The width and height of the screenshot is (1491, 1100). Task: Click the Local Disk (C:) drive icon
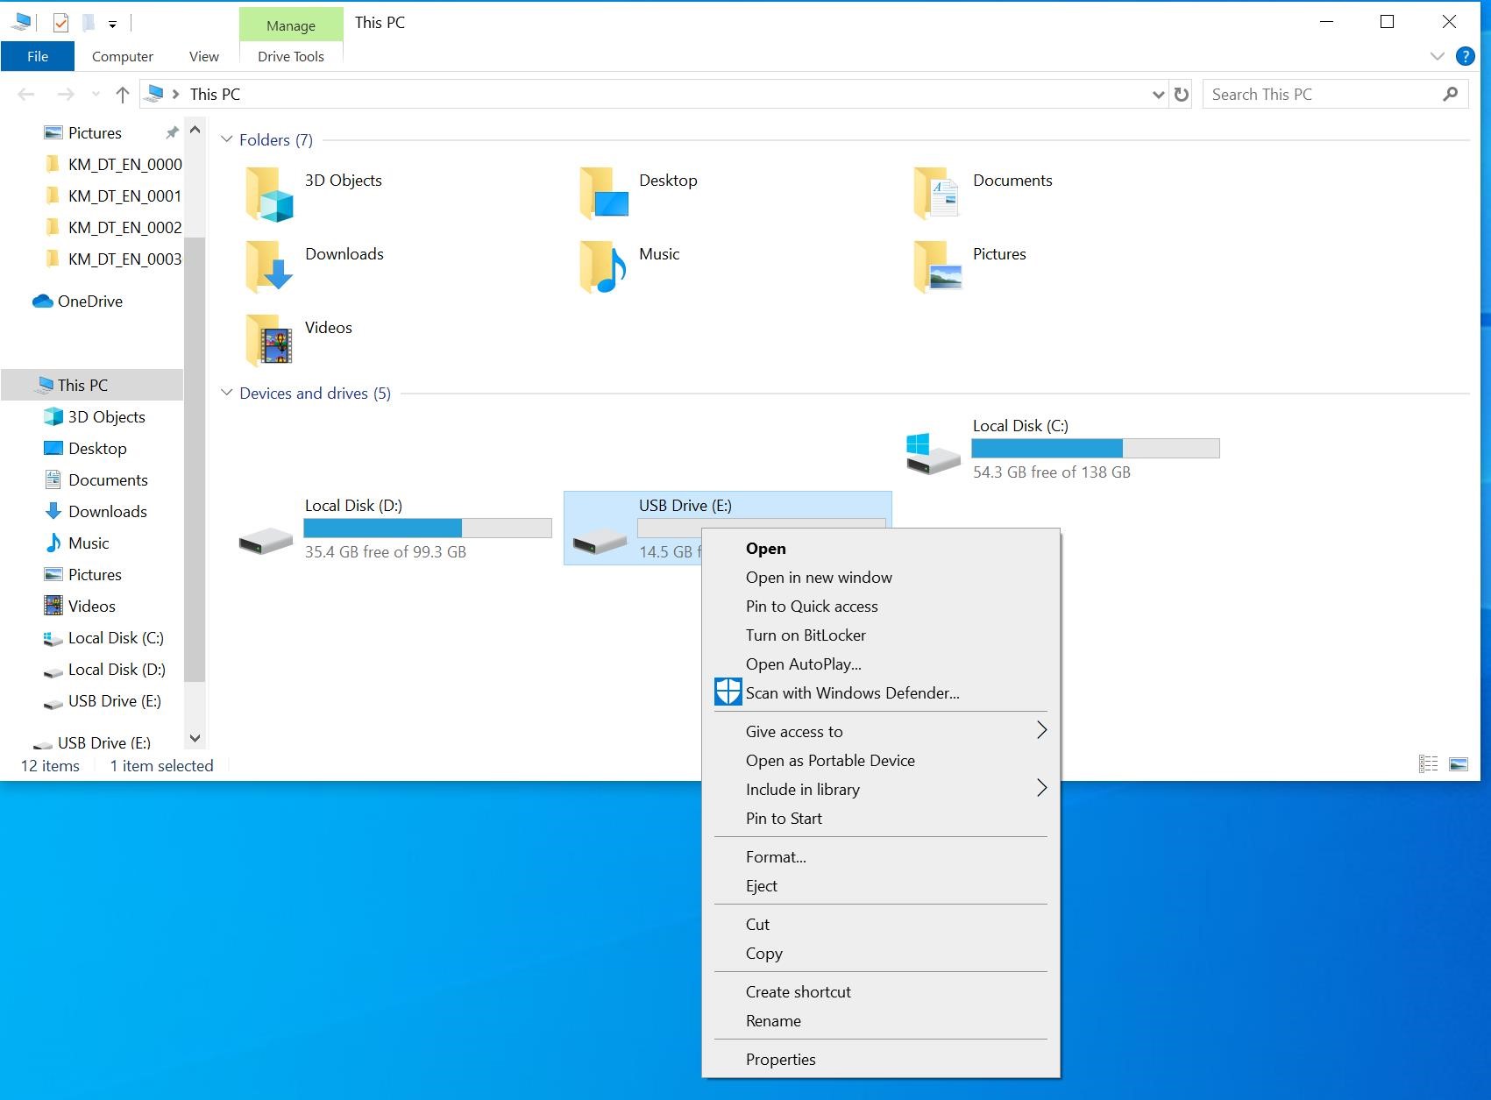pyautogui.click(x=933, y=454)
